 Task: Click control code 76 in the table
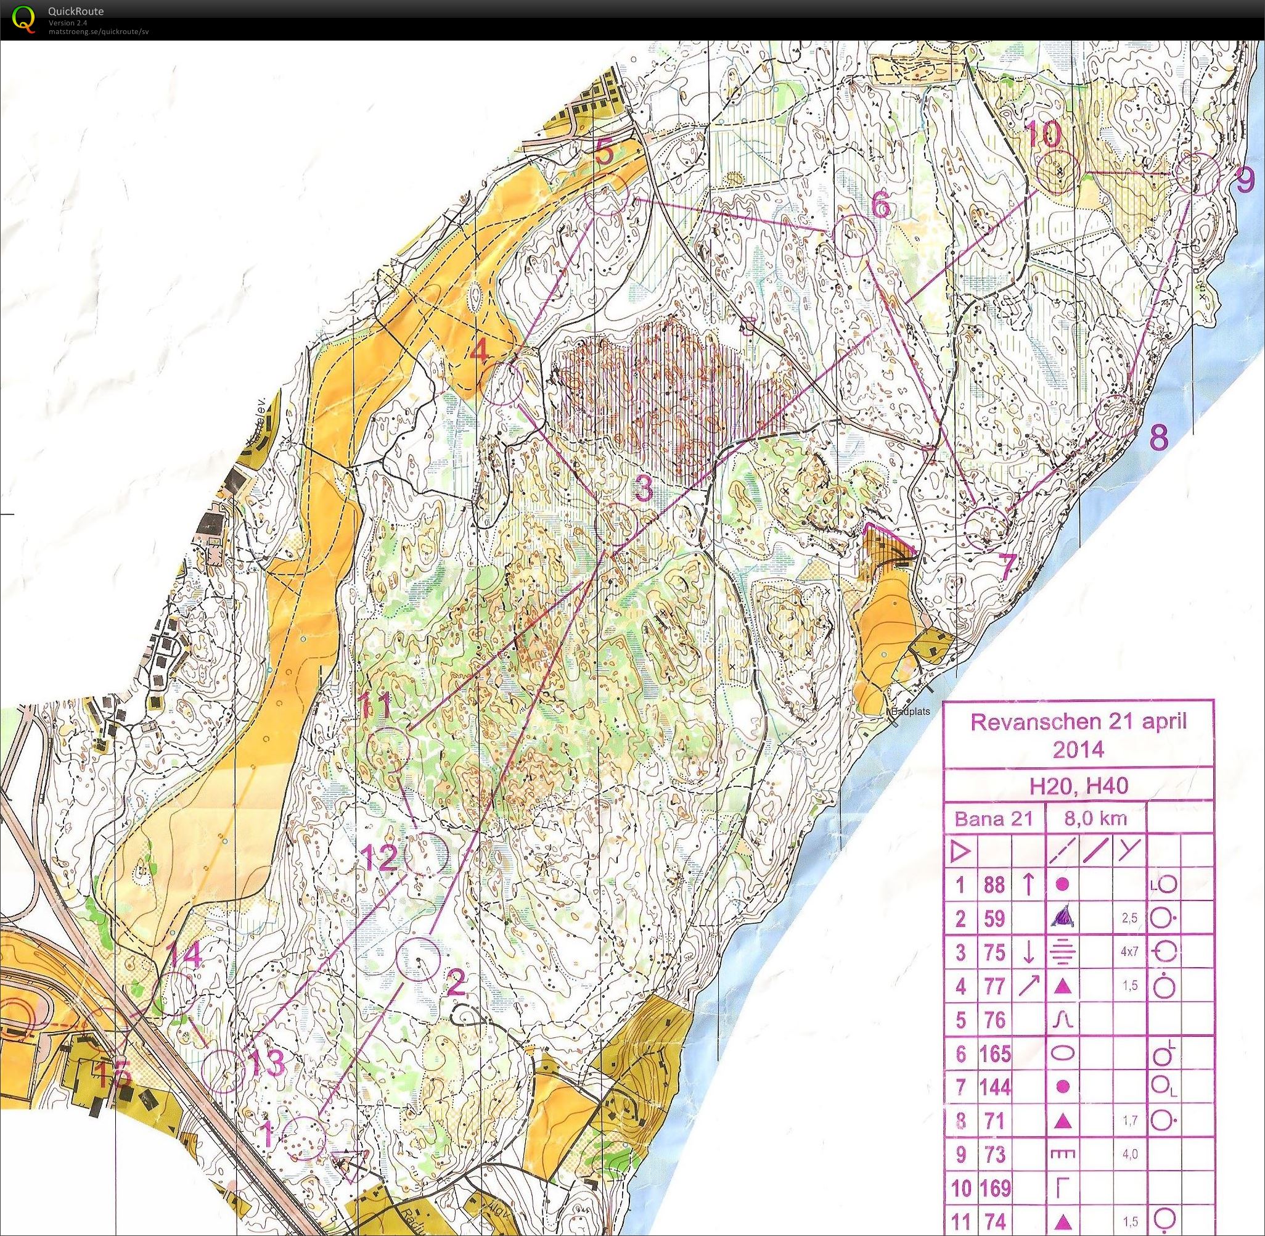point(994,1021)
